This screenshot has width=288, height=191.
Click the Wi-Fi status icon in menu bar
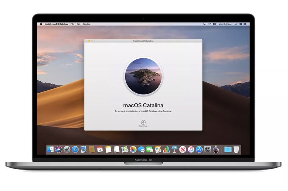tap(209, 24)
